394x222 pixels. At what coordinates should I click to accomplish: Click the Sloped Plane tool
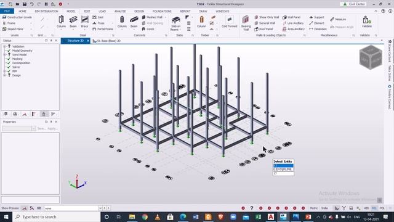pyautogui.click(x=13, y=29)
